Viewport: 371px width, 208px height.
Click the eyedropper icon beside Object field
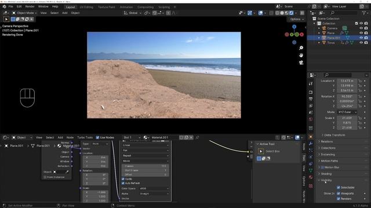click(67, 172)
